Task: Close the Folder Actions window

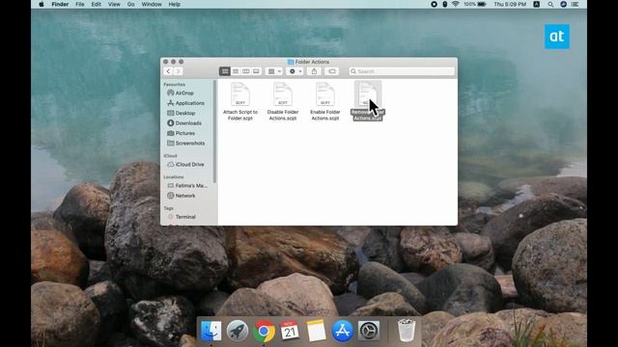Action: point(165,62)
